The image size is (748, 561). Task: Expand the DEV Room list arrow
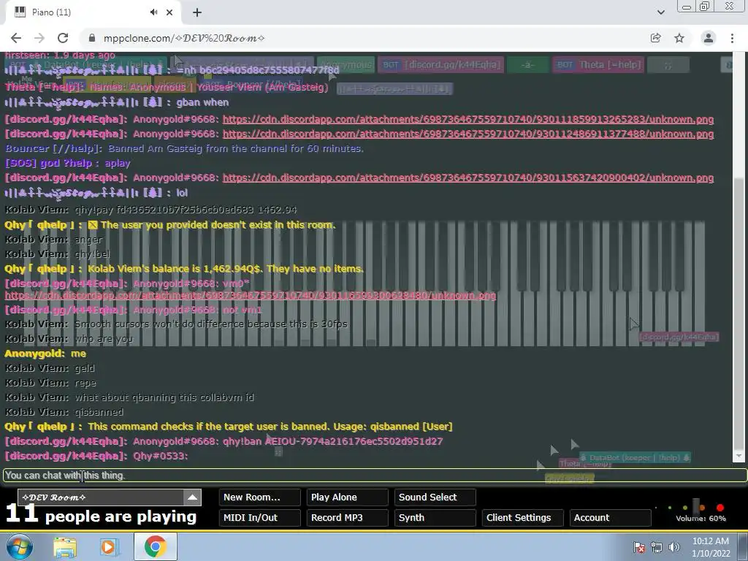pos(192,497)
